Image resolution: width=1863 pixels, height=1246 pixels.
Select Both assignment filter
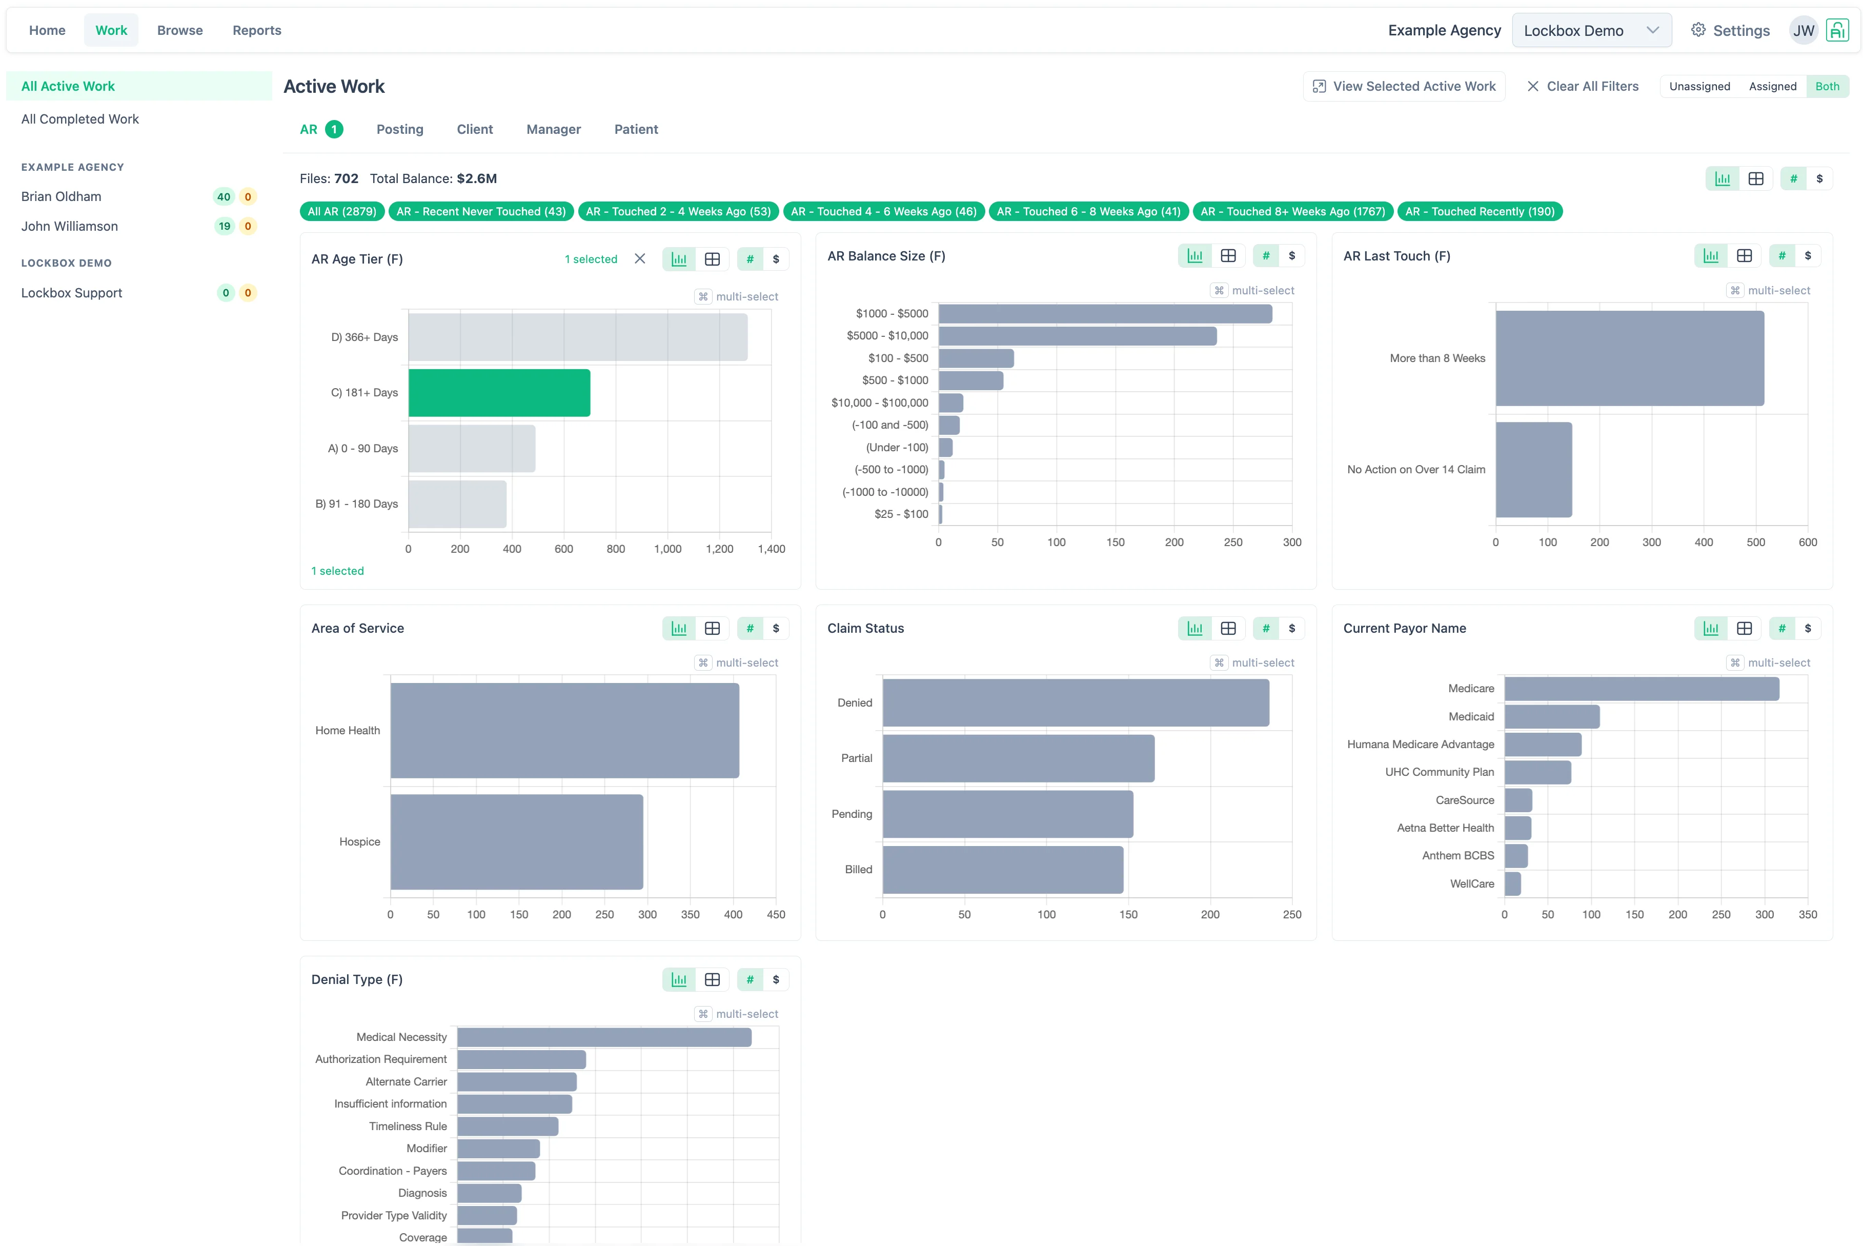coord(1827,87)
